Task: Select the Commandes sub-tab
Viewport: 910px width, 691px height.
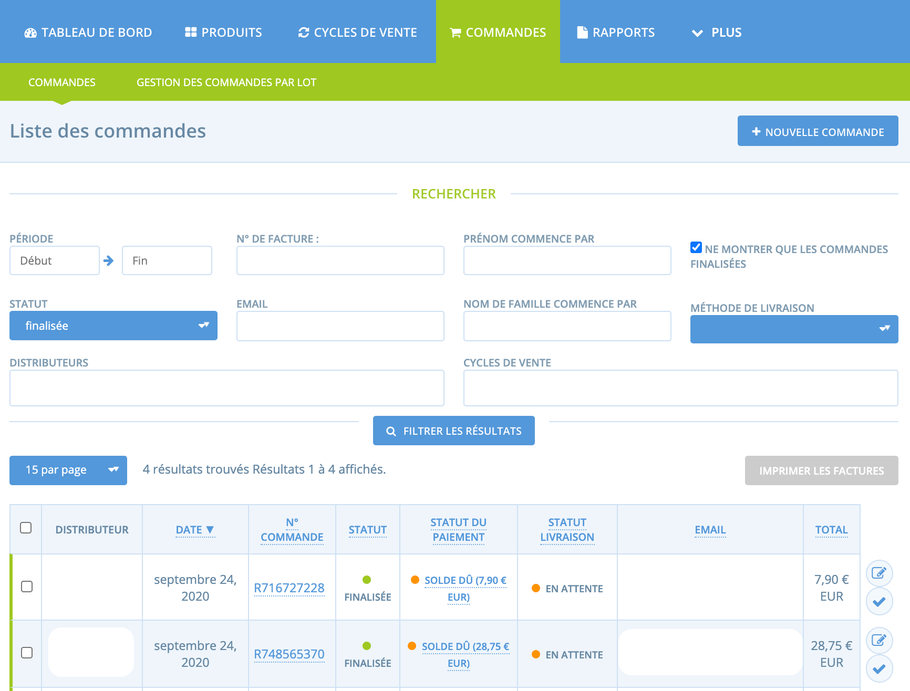Action: click(62, 82)
